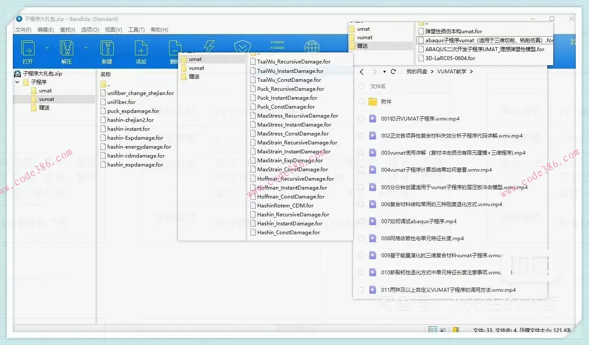The image size is (589, 345).
Task: Select Puck_RecursiveDamage.for file
Action: tap(291, 89)
